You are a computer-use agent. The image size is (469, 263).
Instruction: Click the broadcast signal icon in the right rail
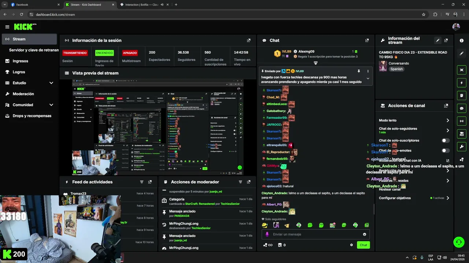pyautogui.click(x=462, y=121)
